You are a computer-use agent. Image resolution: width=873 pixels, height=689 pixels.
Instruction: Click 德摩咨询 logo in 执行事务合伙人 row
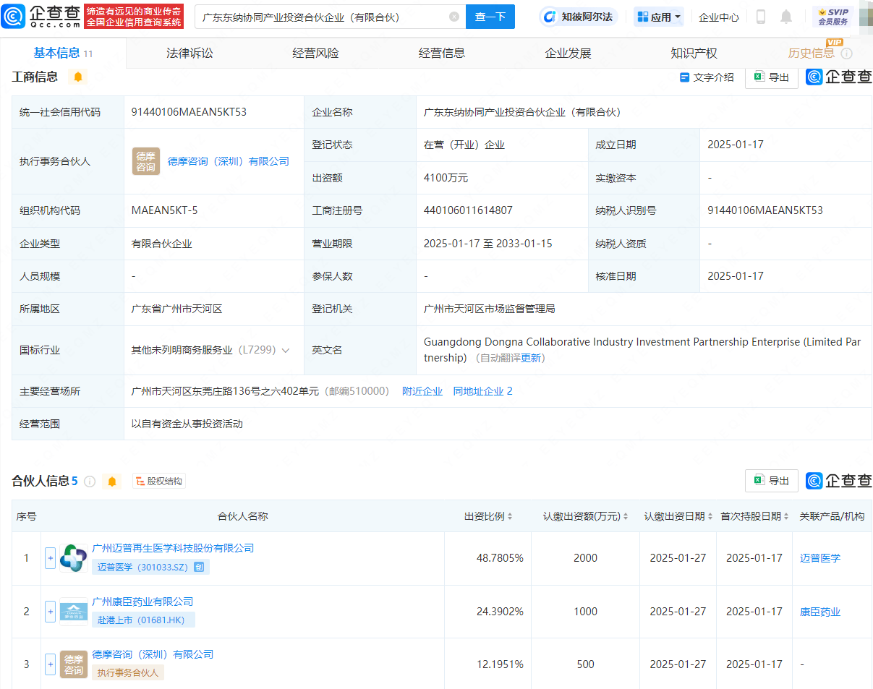click(145, 161)
